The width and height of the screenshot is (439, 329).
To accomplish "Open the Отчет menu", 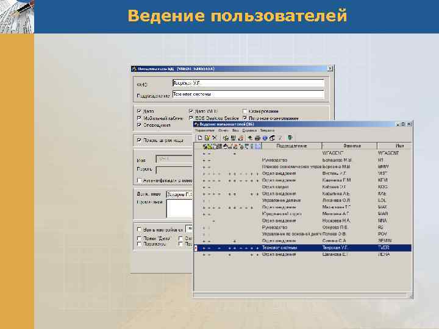I will tap(223, 130).
